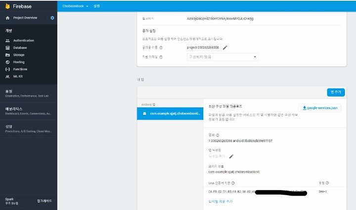Screen dimensions: 356x210
Task: Click the Spark plan label
Action: click(x=9, y=199)
